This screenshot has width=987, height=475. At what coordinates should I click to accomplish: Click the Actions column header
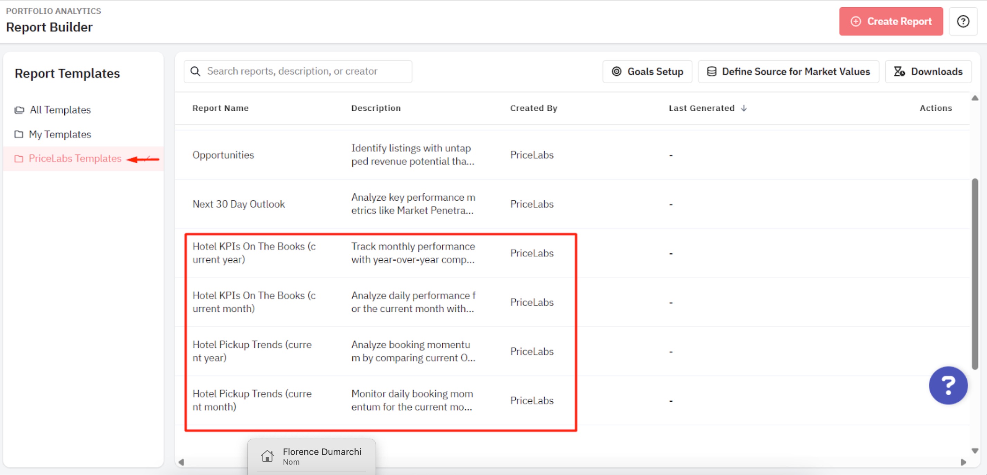coord(936,109)
